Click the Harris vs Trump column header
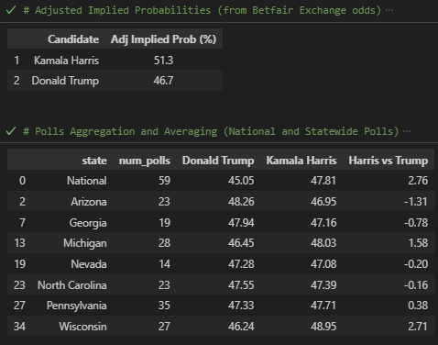438x345 pixels. pyautogui.click(x=389, y=161)
